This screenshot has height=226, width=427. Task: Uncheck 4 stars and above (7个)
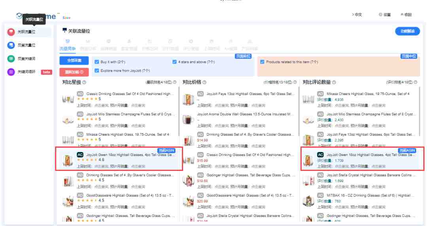tap(175, 62)
